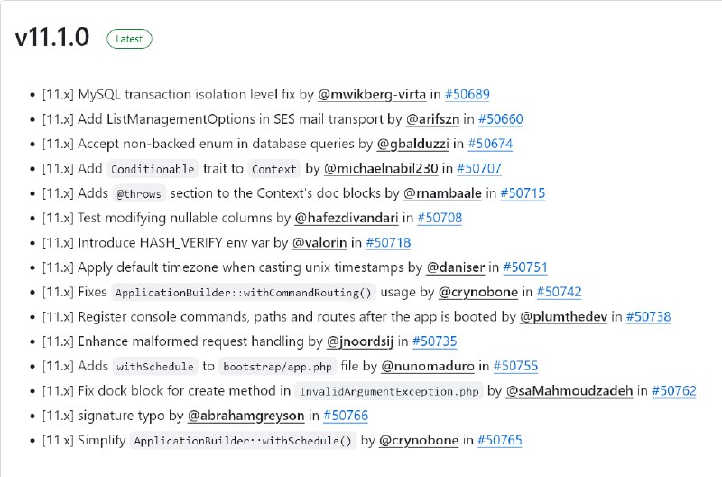The width and height of the screenshot is (722, 477).
Task: Open pull request #50735 link
Action: point(435,341)
